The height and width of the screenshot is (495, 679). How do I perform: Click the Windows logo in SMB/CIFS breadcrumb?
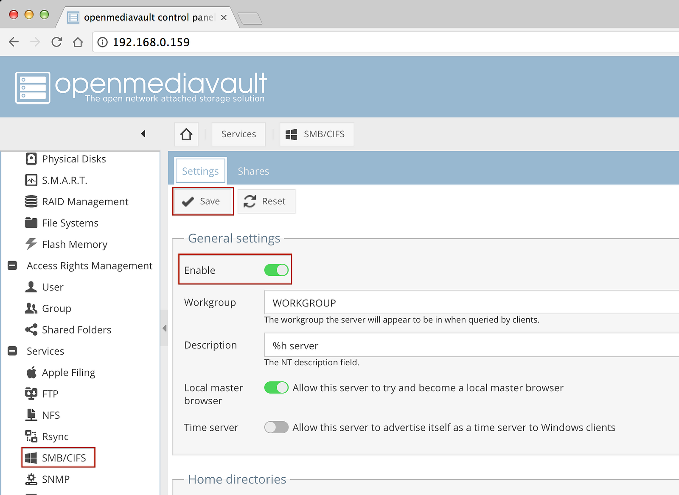click(291, 134)
